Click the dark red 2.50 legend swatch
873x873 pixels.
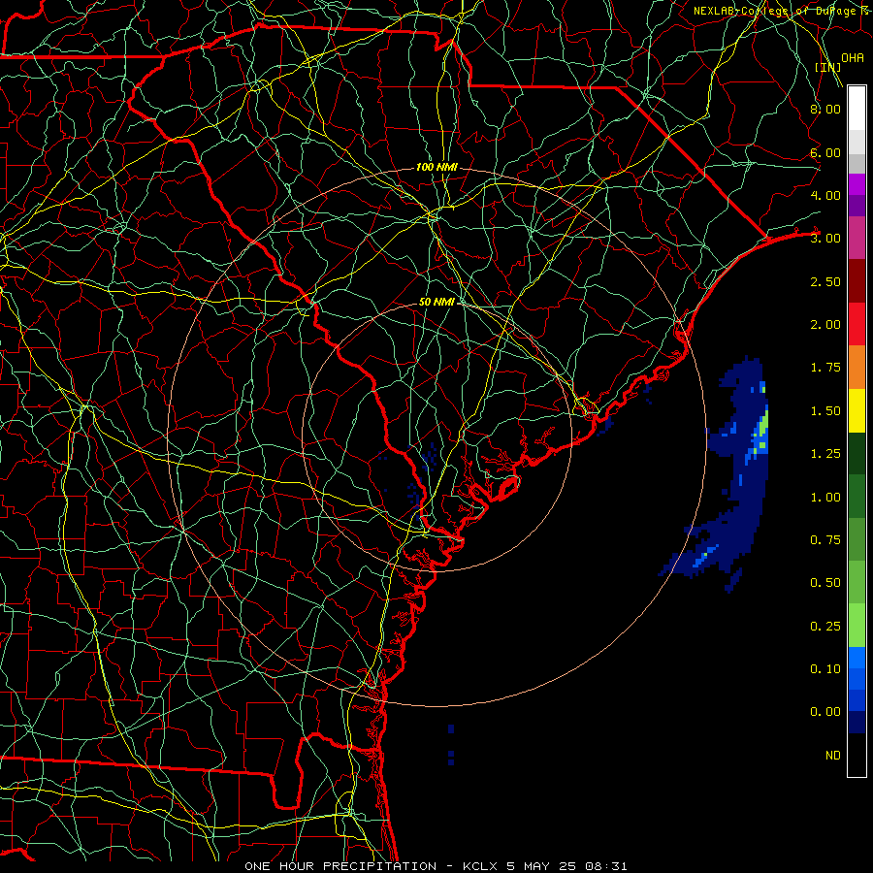tap(857, 281)
